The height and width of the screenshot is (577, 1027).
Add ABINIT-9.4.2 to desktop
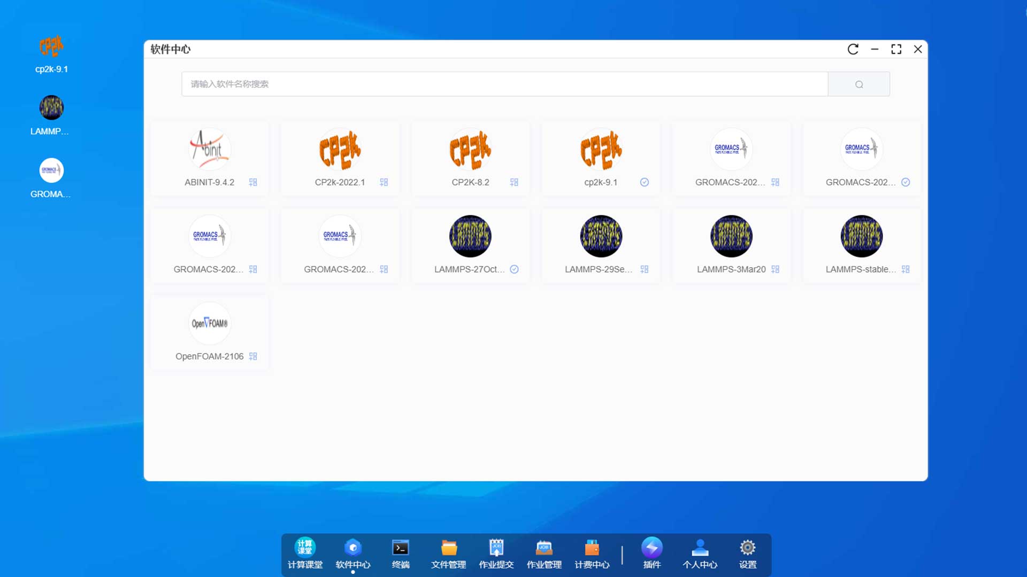coord(253,182)
